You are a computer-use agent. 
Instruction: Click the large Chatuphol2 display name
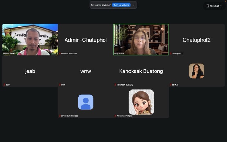pyautogui.click(x=196, y=40)
